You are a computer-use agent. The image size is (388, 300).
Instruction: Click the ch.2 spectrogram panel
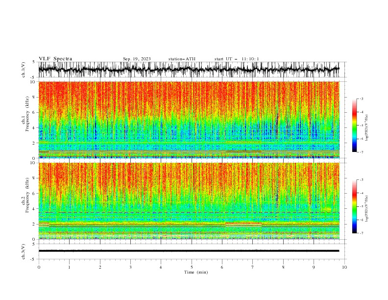[x=189, y=201]
